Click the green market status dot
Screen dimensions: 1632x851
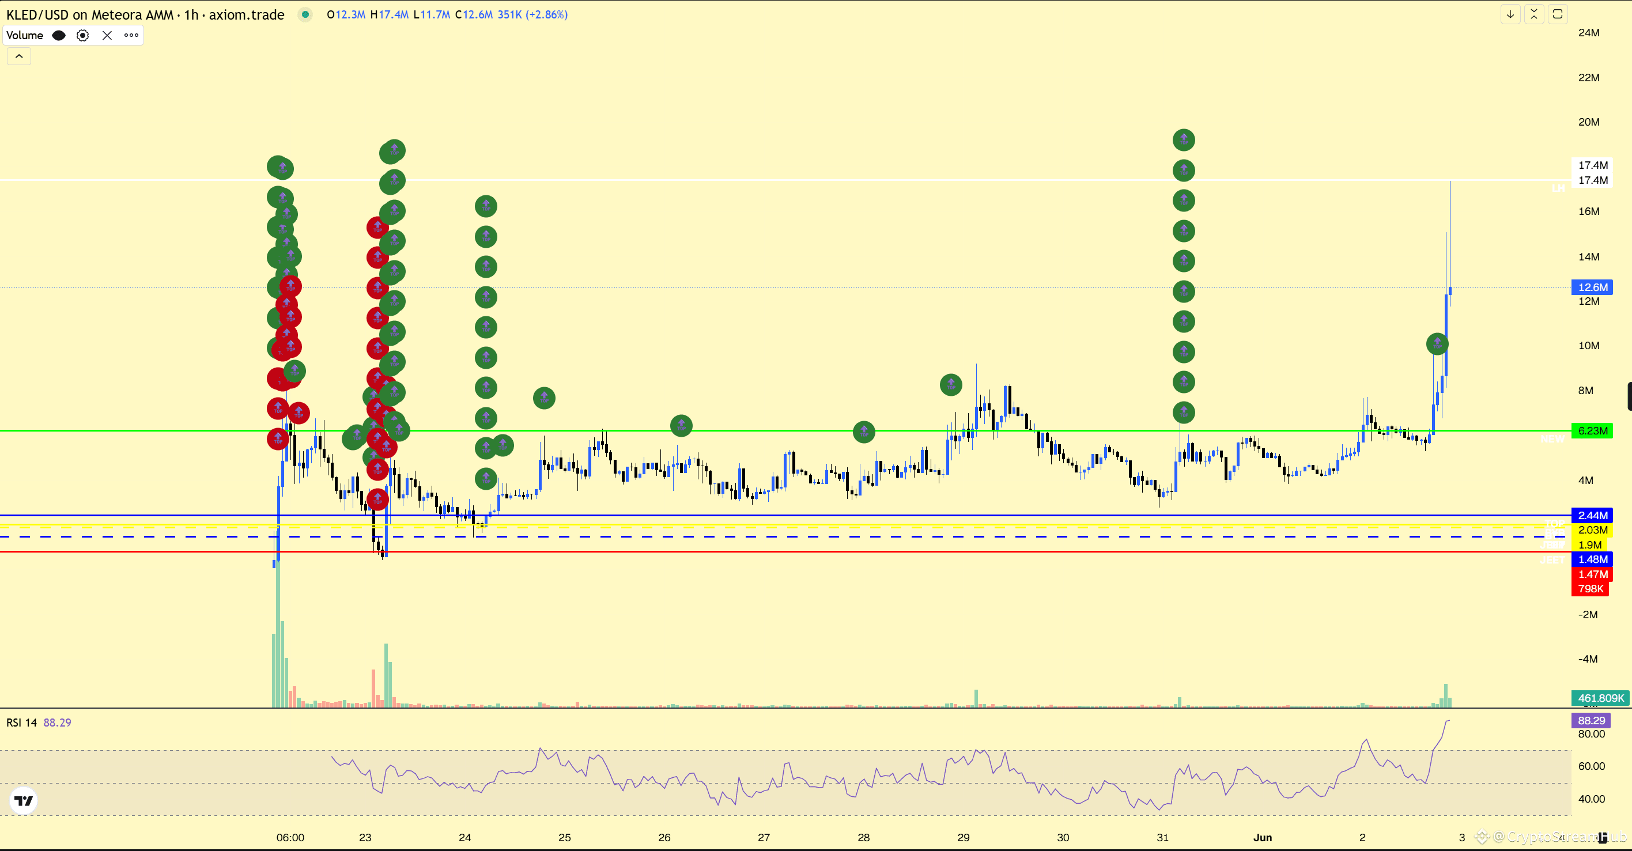(x=305, y=14)
